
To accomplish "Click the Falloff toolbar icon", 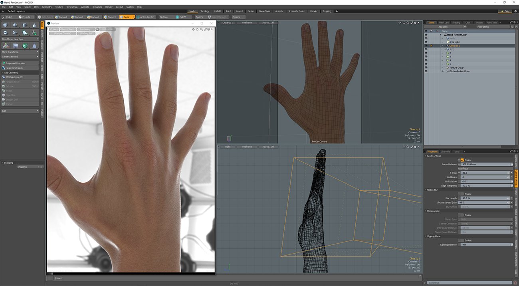I will click(177, 17).
